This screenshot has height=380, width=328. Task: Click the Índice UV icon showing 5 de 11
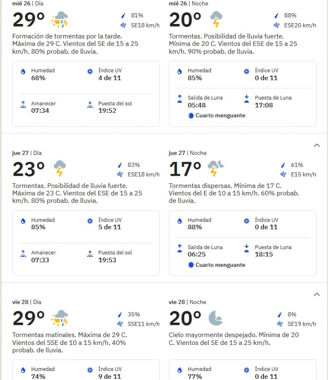coord(90,221)
